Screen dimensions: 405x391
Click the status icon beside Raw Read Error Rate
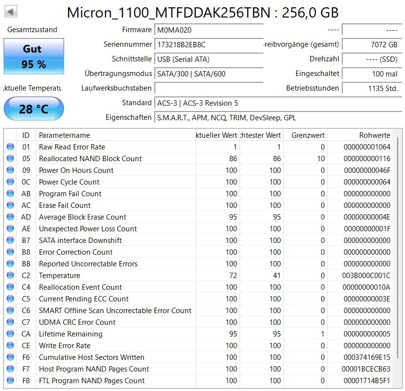[10, 147]
